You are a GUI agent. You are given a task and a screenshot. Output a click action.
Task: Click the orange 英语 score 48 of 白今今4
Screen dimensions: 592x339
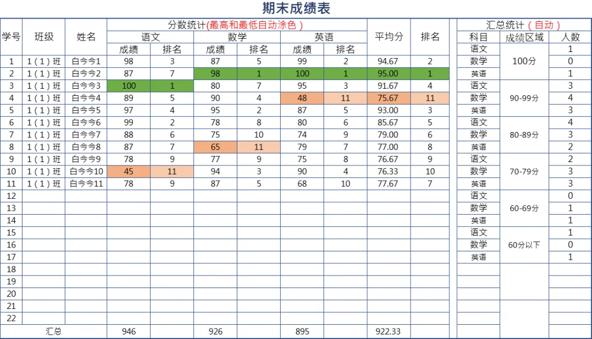(302, 98)
